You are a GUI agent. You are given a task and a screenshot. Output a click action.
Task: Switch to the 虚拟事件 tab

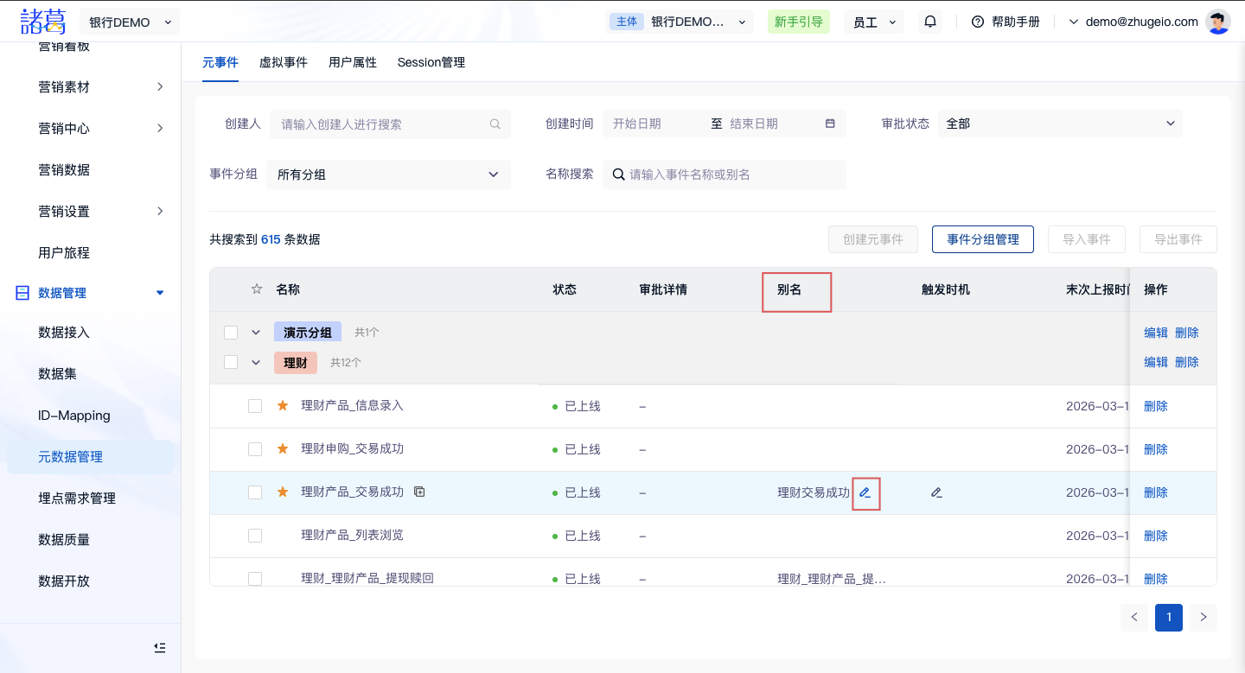pyautogui.click(x=284, y=62)
